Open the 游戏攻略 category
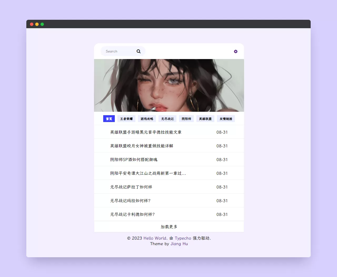Viewport: 337px width, 277px height. pos(147,119)
